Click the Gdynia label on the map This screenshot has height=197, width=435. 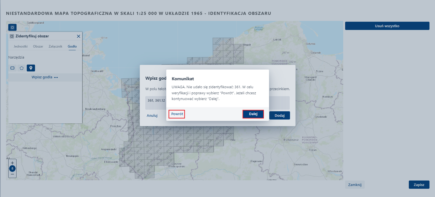[310, 44]
